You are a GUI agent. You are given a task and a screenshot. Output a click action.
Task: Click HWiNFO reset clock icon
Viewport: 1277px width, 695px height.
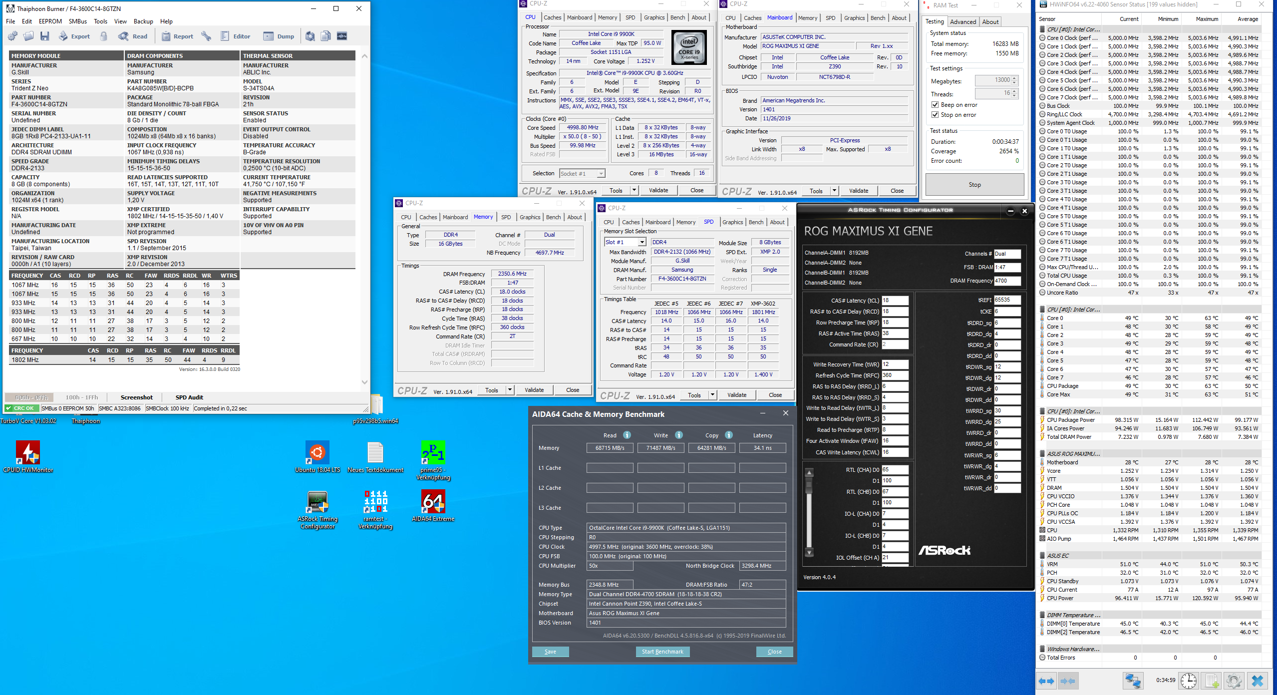click(x=1189, y=681)
